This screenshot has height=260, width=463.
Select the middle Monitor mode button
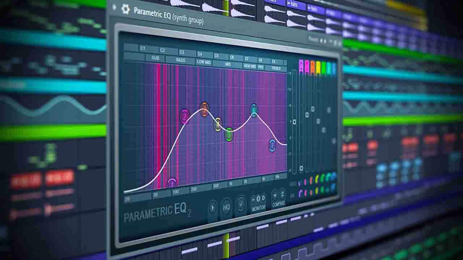point(258,198)
